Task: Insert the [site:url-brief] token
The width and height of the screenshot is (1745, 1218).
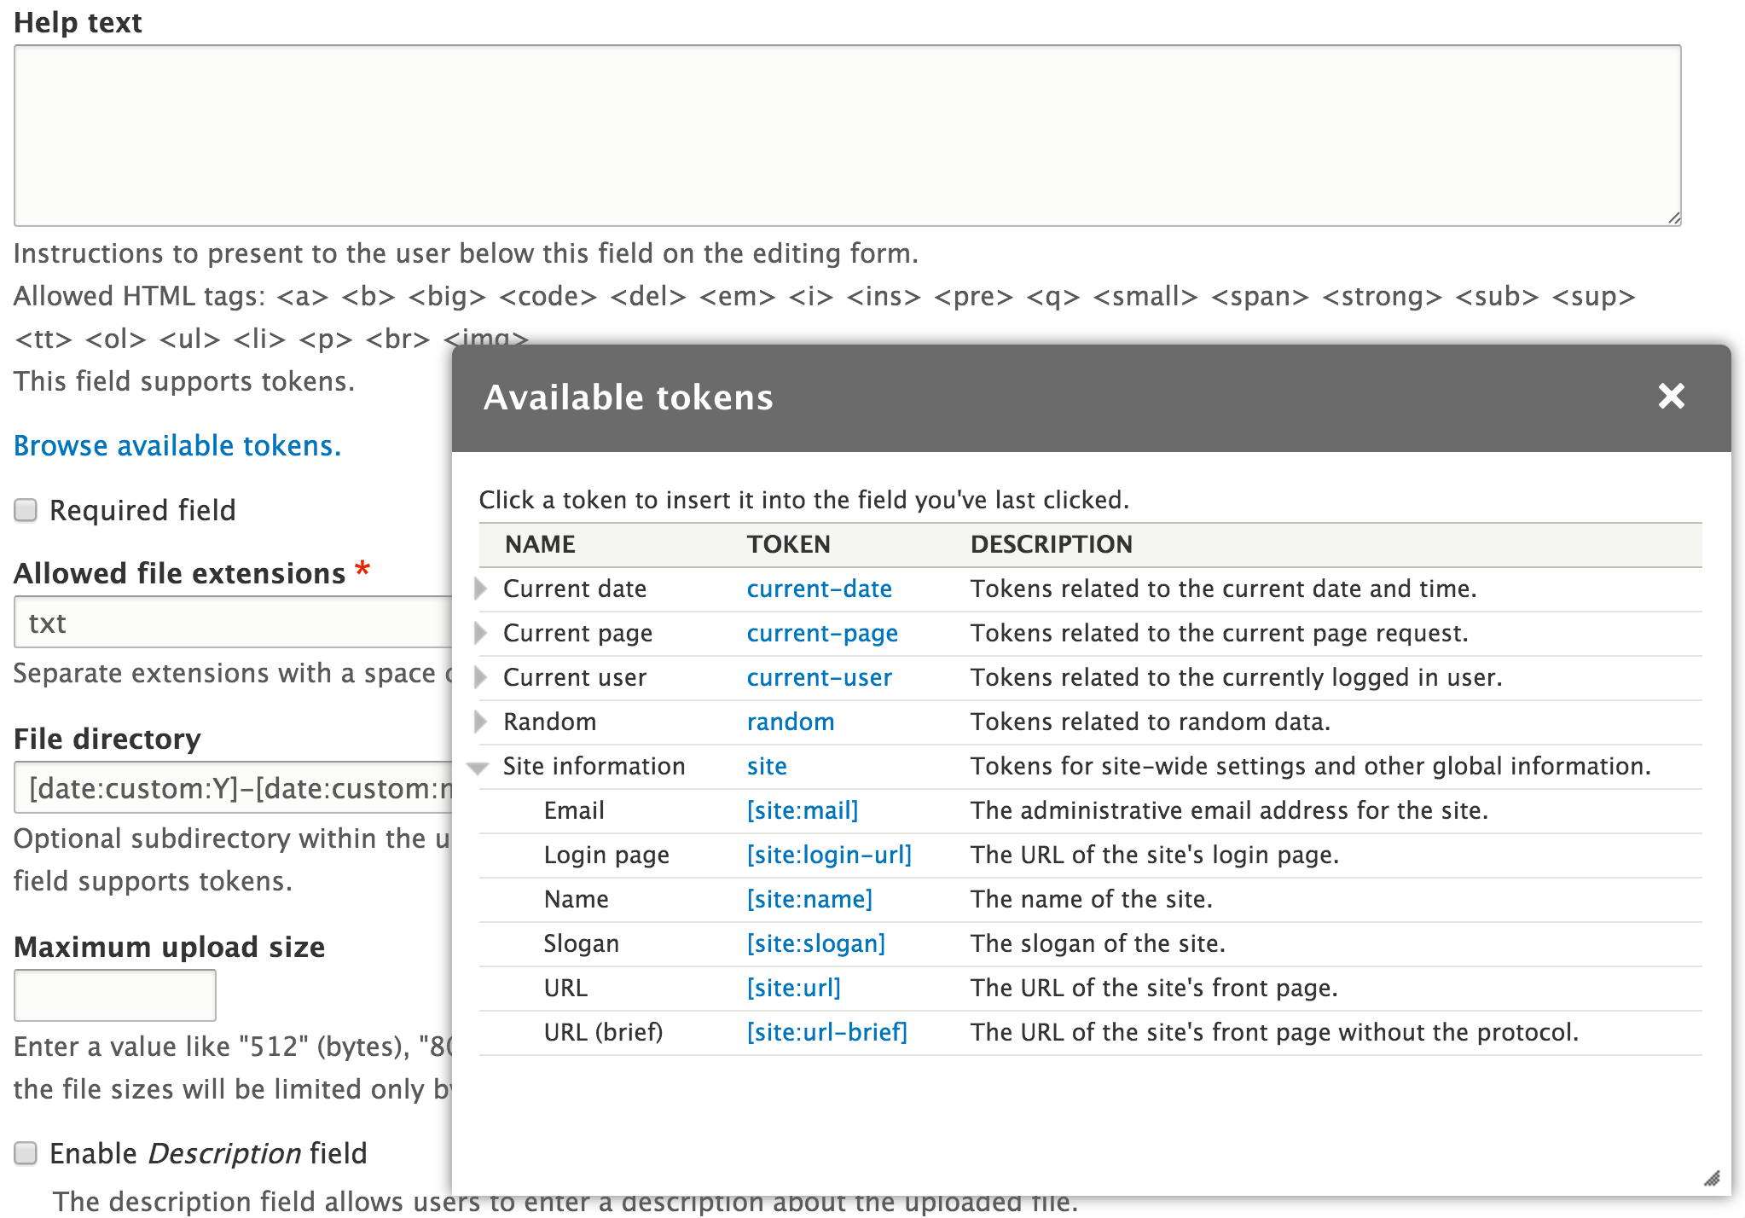Action: click(826, 1032)
